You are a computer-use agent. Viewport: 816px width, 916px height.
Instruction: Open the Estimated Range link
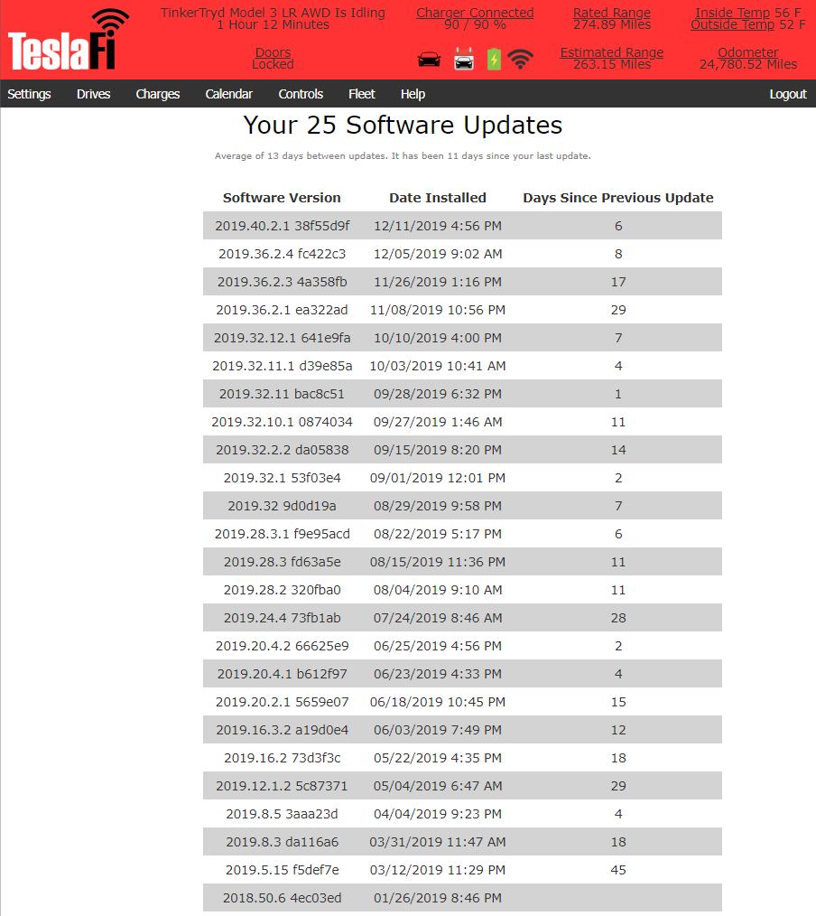point(612,52)
